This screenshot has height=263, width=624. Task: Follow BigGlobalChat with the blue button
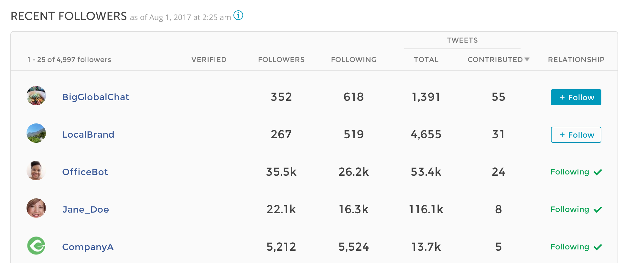pyautogui.click(x=576, y=97)
